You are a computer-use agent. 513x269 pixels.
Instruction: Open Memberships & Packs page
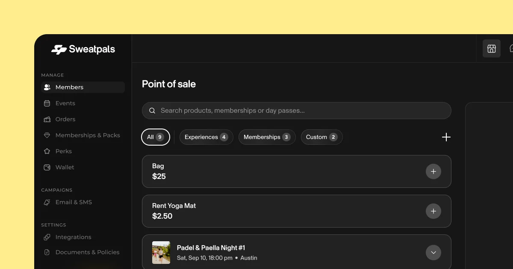(x=87, y=135)
